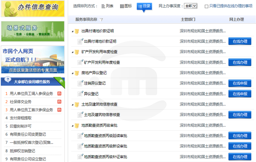Enable 只看已提供在线办理的事项 checkbox
256x162 pixels.
coord(206,6)
